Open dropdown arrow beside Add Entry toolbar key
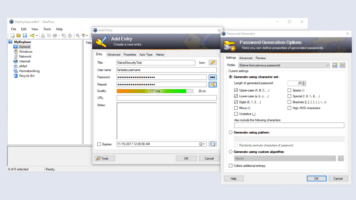Viewport: 356px width, 200px height. point(37,36)
